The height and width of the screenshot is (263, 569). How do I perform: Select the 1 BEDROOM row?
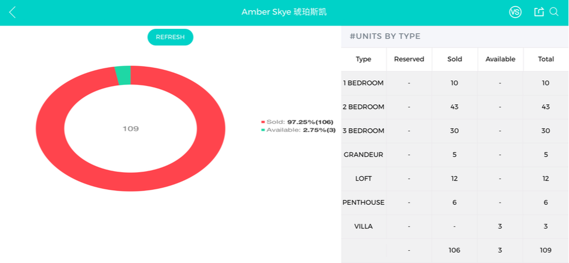pos(455,83)
